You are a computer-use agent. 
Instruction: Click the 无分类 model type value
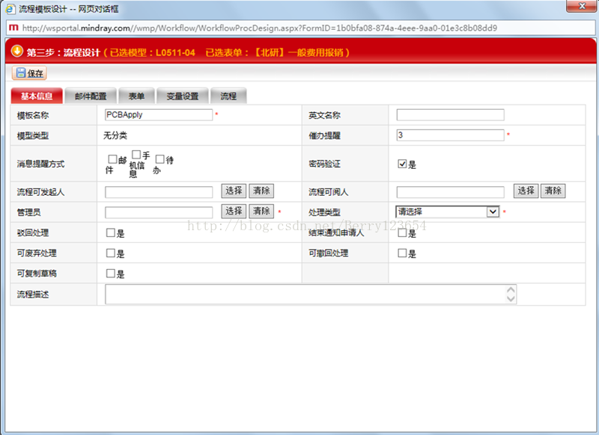pyautogui.click(x=115, y=135)
